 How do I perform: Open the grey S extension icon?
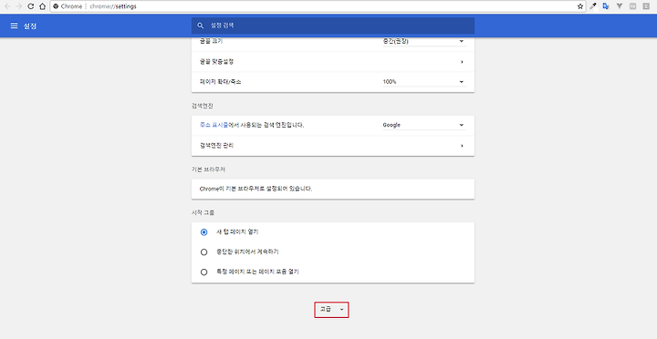[x=646, y=6]
